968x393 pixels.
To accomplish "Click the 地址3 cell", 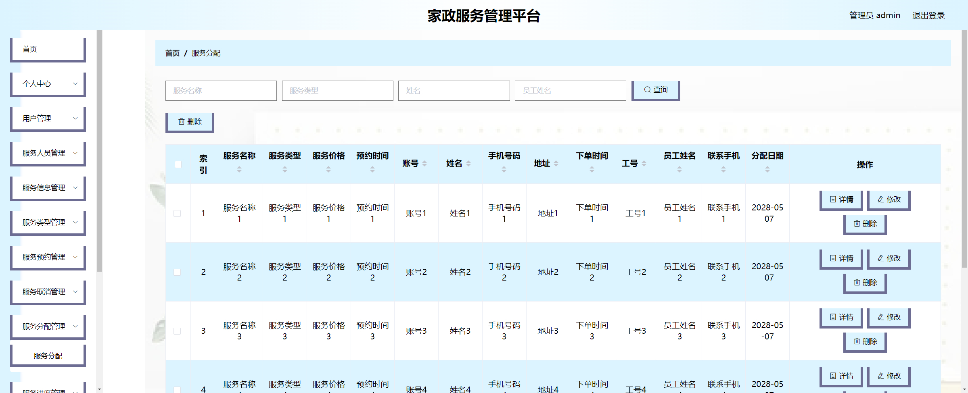I will [x=548, y=331].
